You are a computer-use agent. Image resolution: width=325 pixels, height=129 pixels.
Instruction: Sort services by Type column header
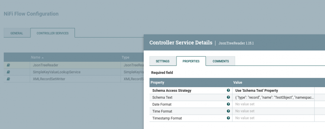click(125, 57)
